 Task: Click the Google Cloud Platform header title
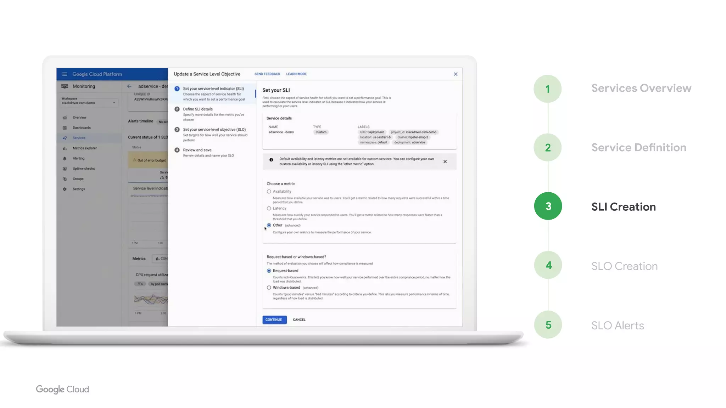97,74
